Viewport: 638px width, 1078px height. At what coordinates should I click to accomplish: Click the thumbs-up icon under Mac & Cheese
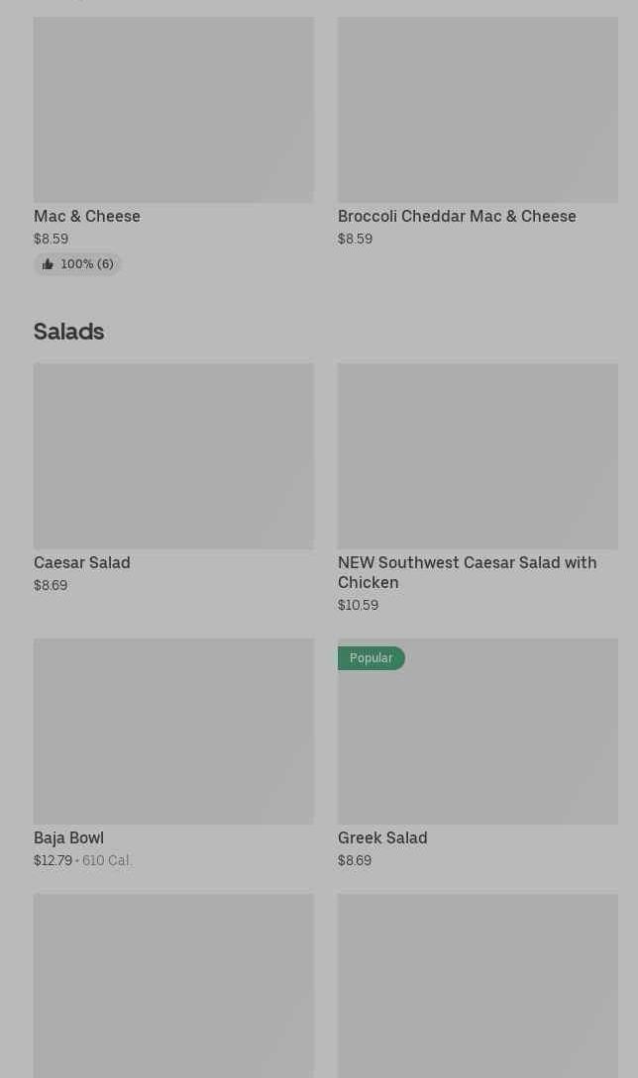click(48, 264)
